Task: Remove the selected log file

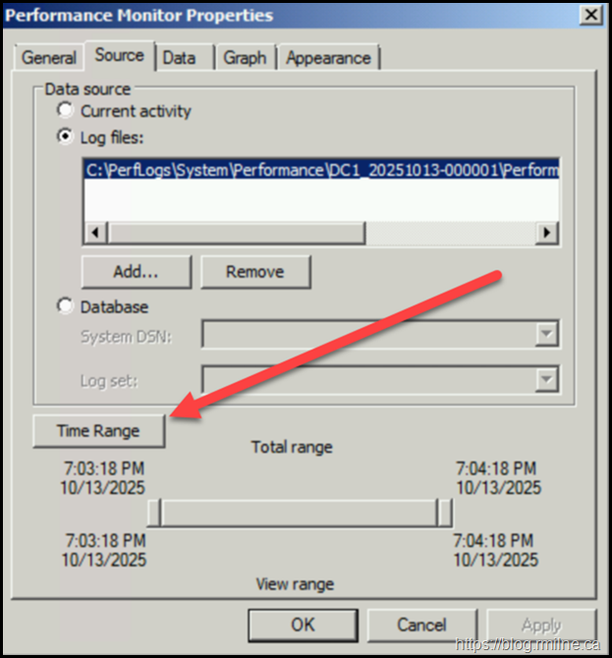Action: (x=255, y=271)
